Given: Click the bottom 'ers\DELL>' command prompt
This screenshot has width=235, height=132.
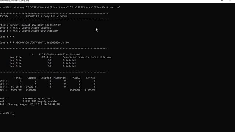Looking at the screenshot, I should coord(7,113).
